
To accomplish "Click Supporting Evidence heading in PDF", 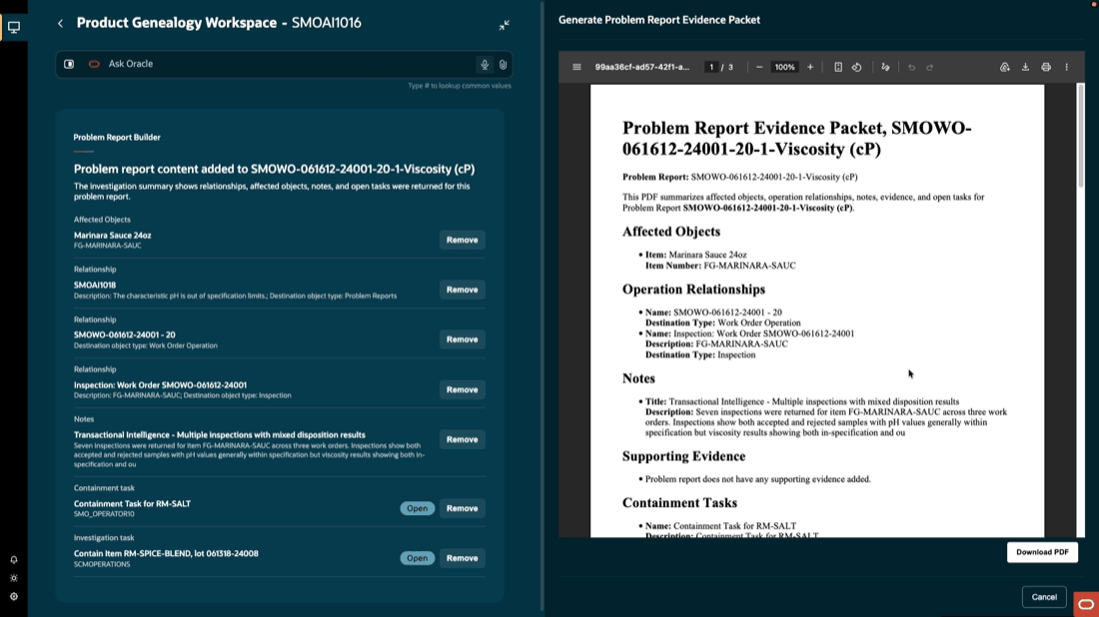I will tap(683, 456).
